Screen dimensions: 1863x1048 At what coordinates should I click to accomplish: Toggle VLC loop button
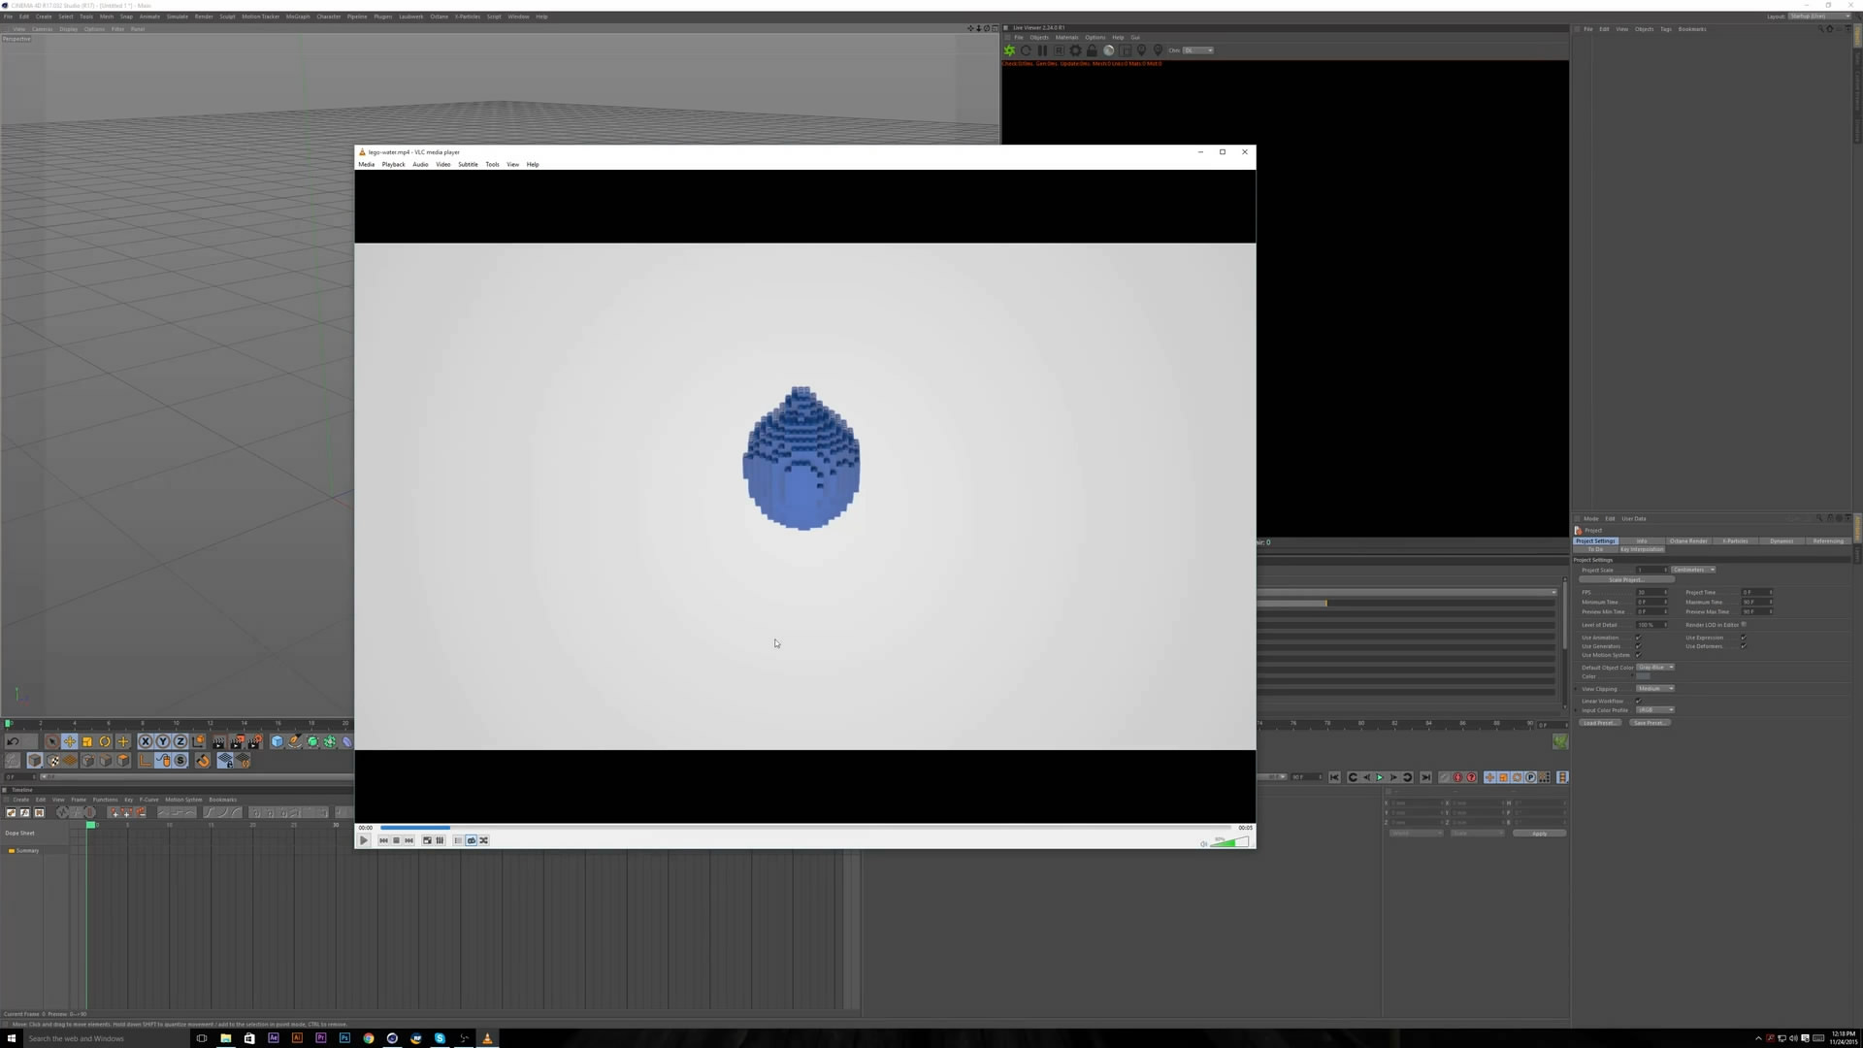[472, 840]
